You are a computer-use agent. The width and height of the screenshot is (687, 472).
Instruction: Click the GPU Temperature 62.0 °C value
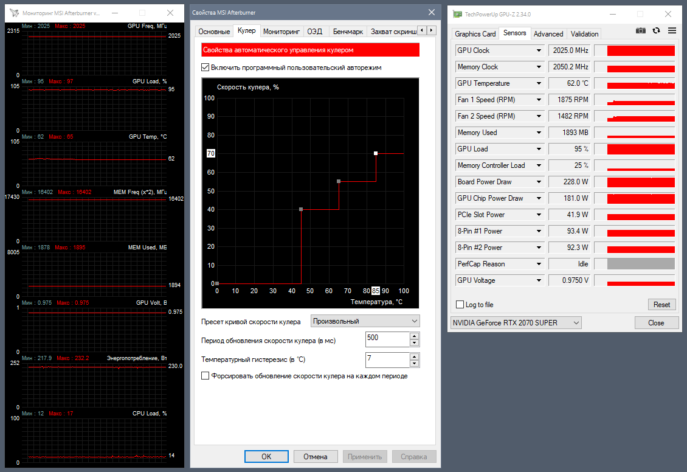click(569, 83)
